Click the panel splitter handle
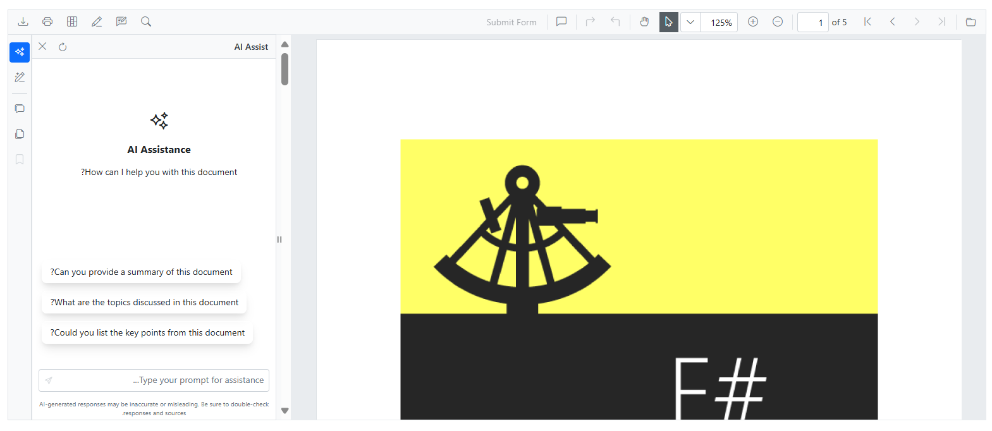Screen dimensions: 992x431 click(279, 240)
